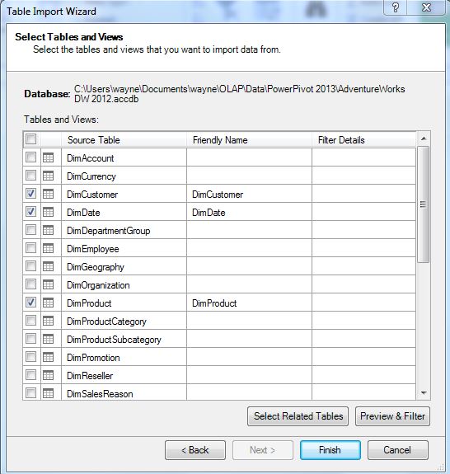
Task: Select the DimReseller source table name
Action: click(x=90, y=376)
